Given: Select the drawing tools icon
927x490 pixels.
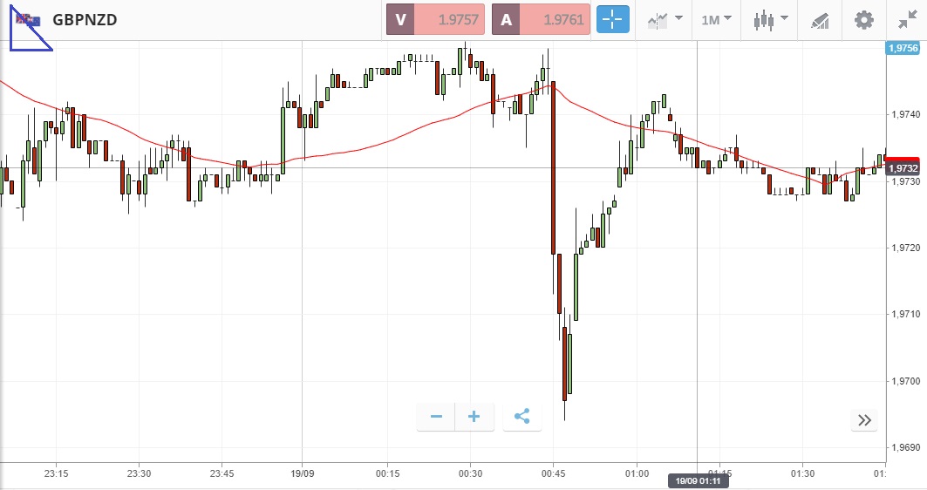Looking at the screenshot, I should pos(820,19).
